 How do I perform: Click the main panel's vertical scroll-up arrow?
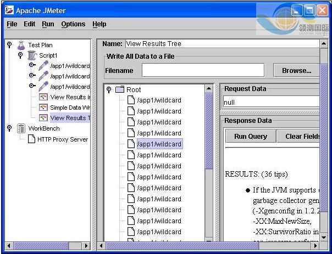[324, 44]
